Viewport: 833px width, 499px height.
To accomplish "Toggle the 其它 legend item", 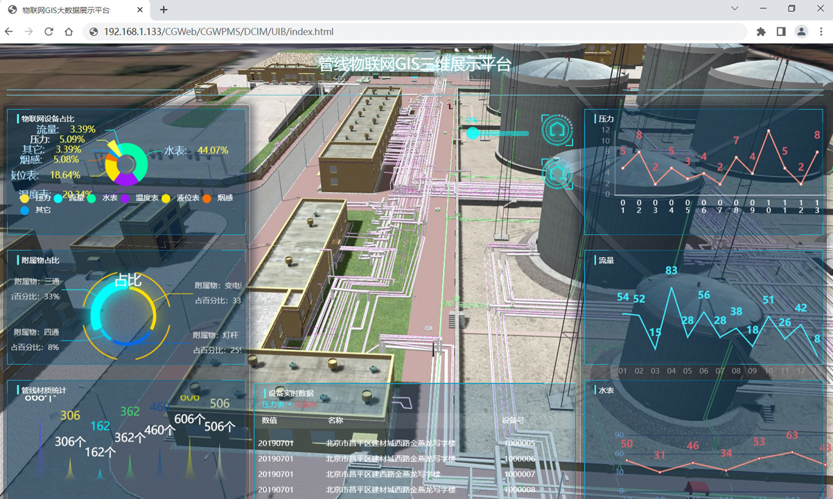I will 36,210.
